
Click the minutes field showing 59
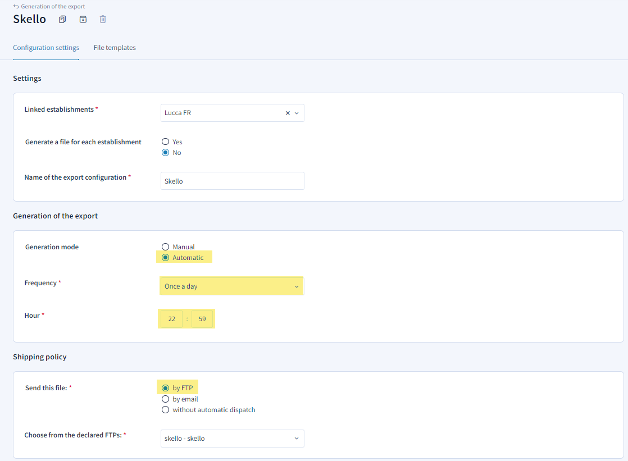tap(202, 319)
